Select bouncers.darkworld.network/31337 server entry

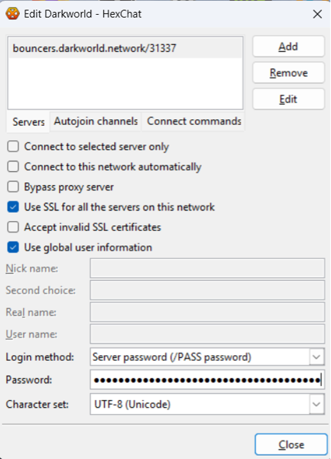pos(125,48)
